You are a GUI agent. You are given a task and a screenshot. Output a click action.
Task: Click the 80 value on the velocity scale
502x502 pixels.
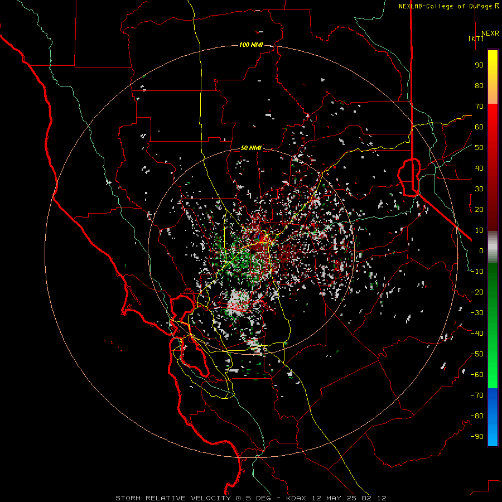pos(479,86)
